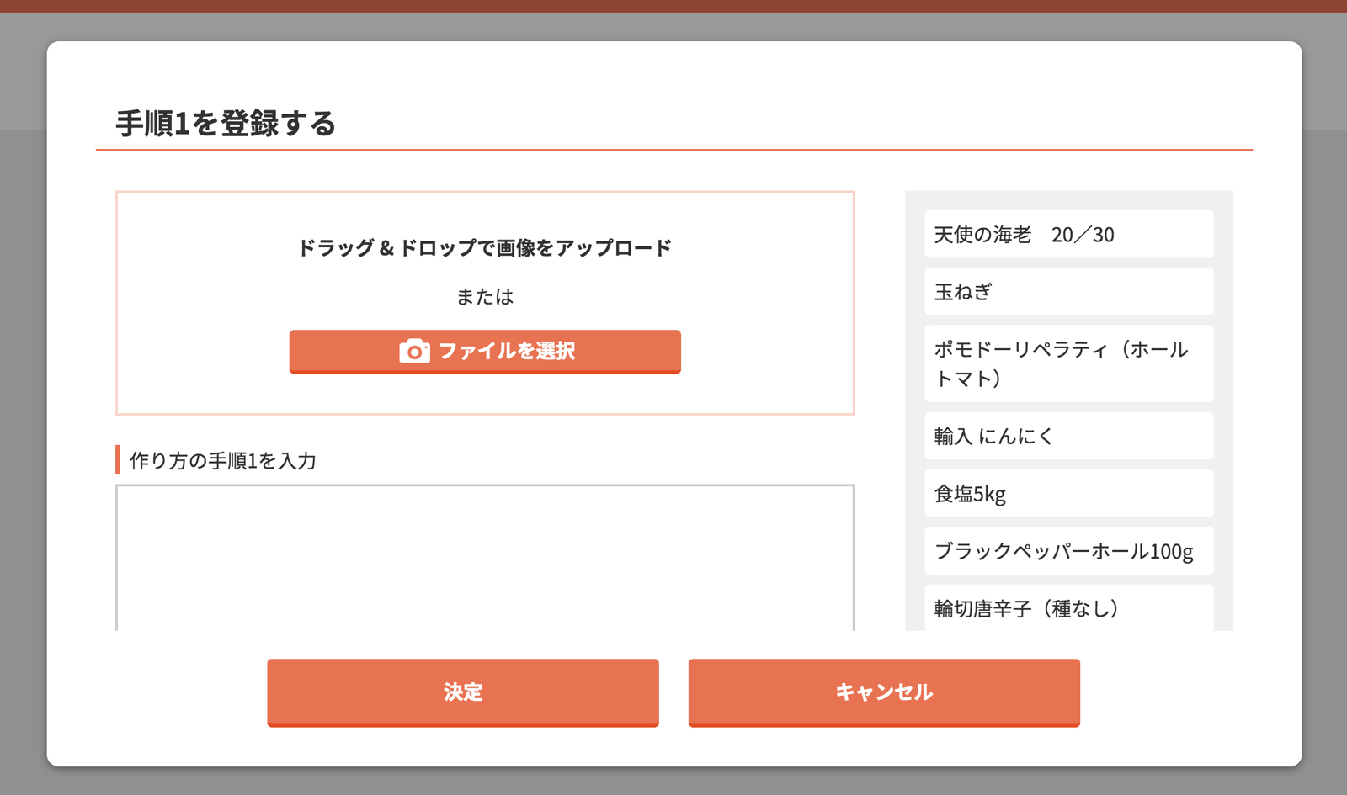Confirm with the 決定 button
1347x795 pixels.
463,692
